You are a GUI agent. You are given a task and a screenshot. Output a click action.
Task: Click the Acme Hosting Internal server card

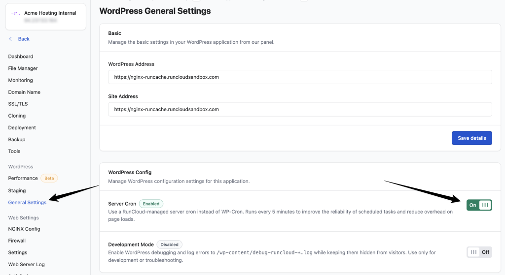pyautogui.click(x=46, y=17)
